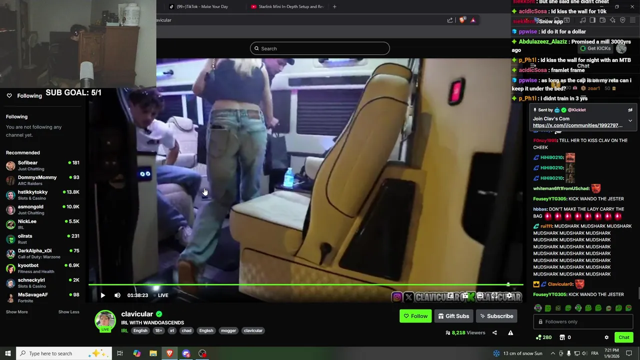Open Windows Start menu
Image resolution: width=640 pixels, height=360 pixels.
(x=7, y=353)
